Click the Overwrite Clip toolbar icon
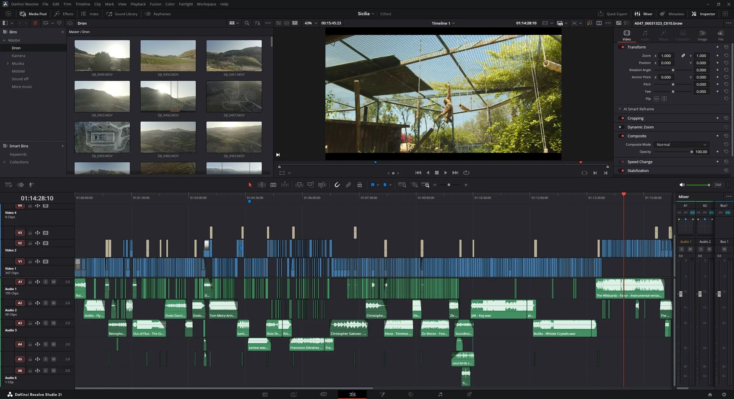 311,185
